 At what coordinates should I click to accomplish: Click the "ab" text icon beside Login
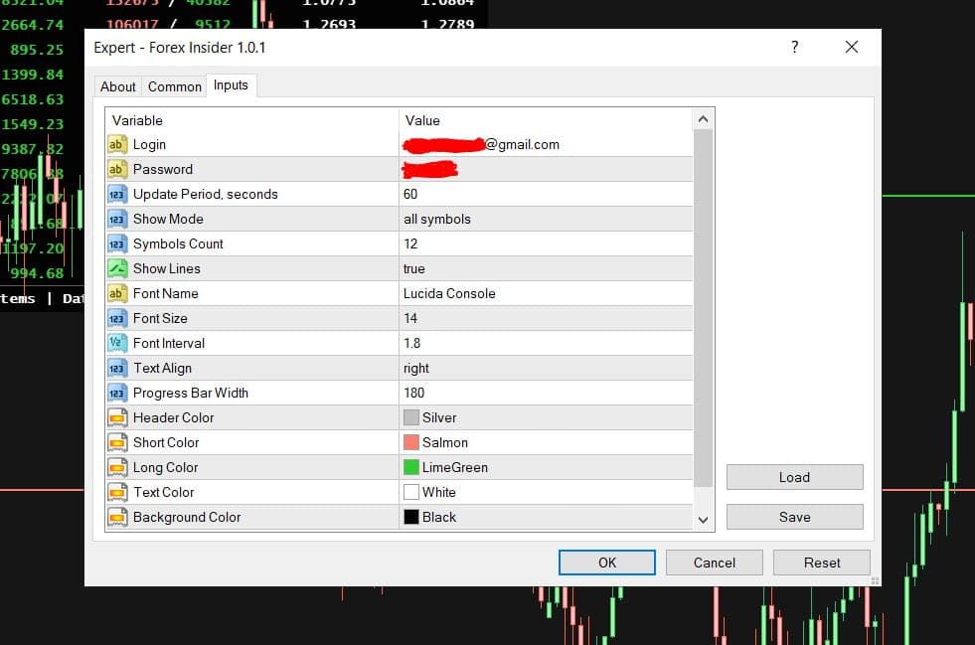tap(119, 144)
